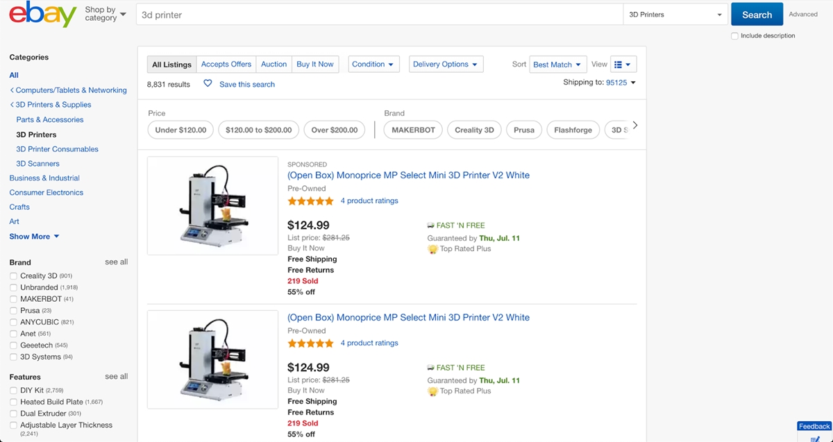Click back chevron beside Computers/Tablets & Networking
The height and width of the screenshot is (442, 833).
click(12, 90)
